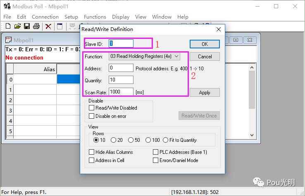Viewport: 305px width, 196px height.
Task: Click the red X delete toolbar icon
Action: [48, 26]
